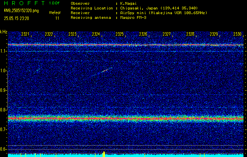Click the kHz axis unit label
Screen dimensions: 247x157
pos(4,32)
